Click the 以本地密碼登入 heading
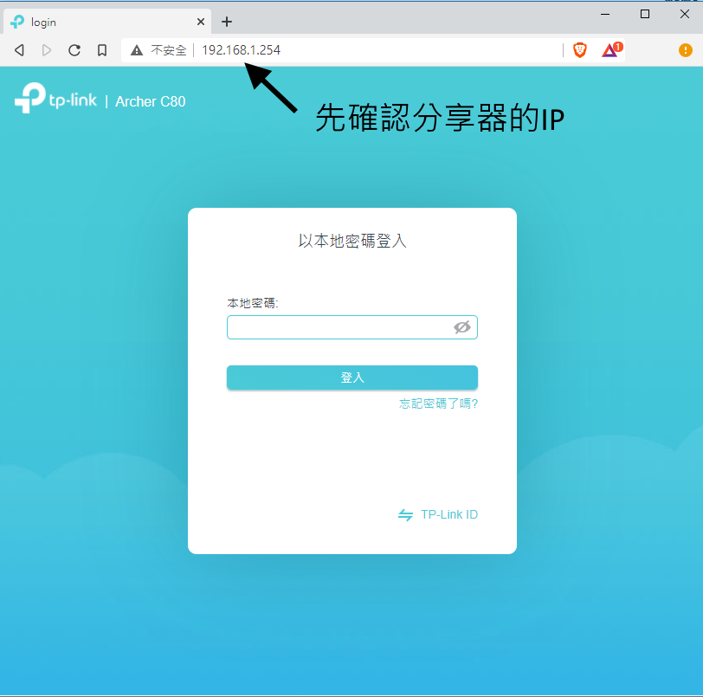Screen dimensions: 703x697 point(352,241)
